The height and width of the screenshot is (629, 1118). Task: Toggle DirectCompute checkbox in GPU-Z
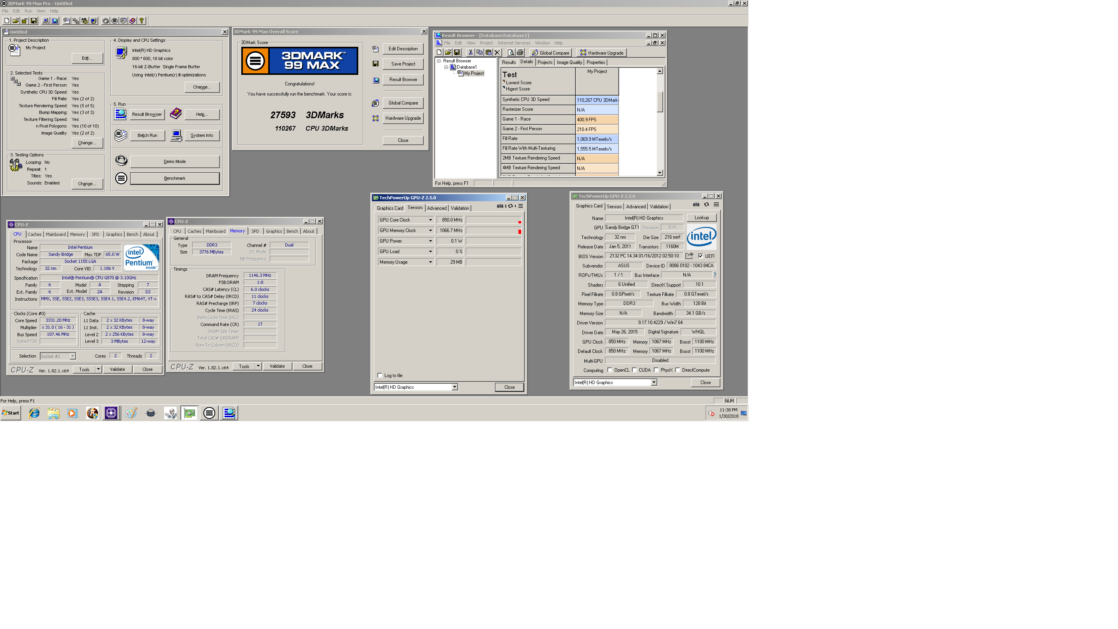678,370
